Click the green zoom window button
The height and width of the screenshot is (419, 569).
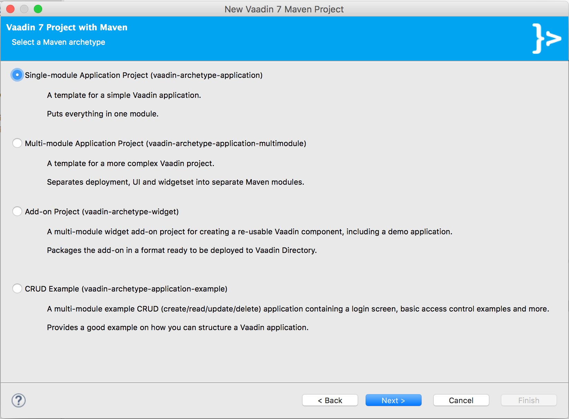click(x=38, y=9)
